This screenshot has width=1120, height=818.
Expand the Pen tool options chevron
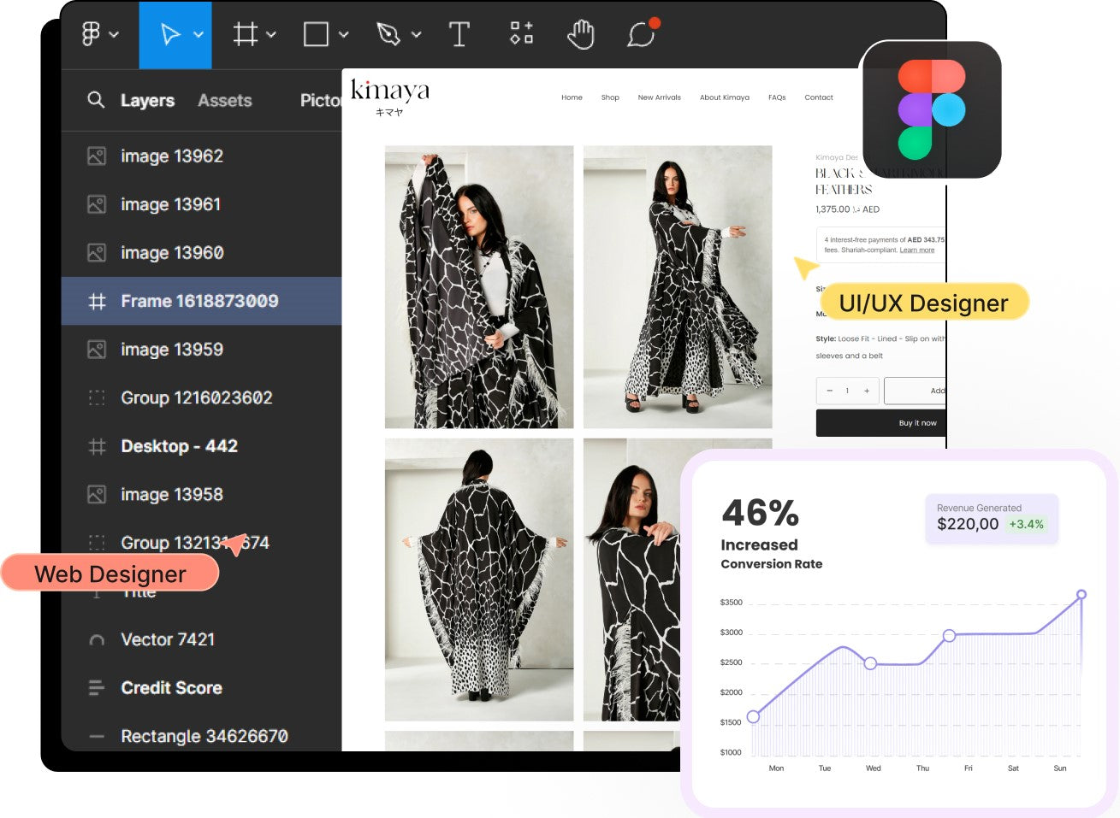point(417,35)
